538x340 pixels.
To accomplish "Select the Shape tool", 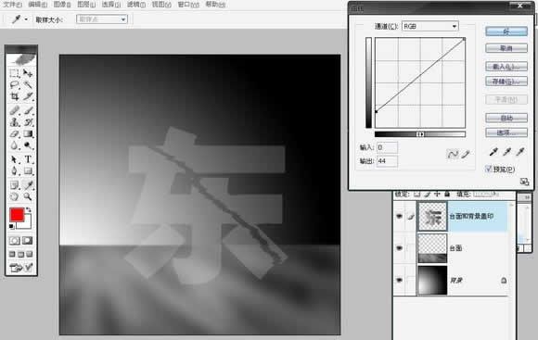I will click(x=28, y=171).
